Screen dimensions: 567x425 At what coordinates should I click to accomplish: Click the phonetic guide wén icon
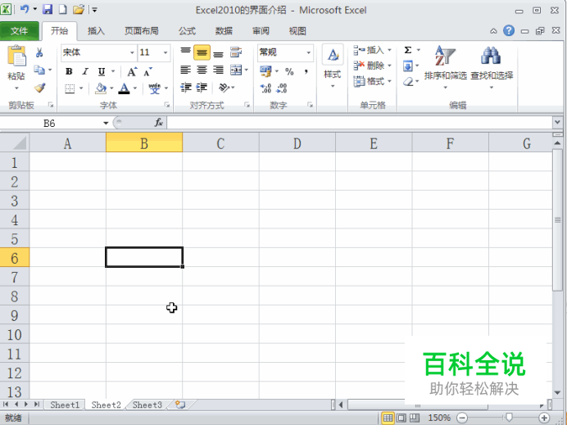point(154,88)
